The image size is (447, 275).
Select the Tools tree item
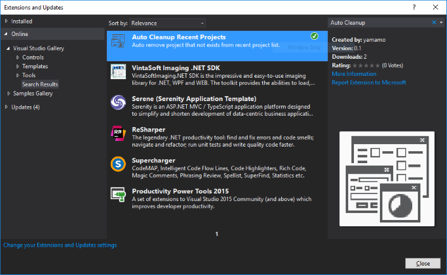(x=28, y=75)
